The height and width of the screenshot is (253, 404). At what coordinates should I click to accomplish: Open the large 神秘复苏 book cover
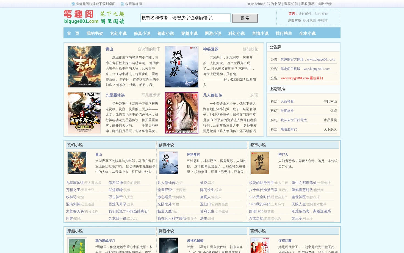(182, 67)
